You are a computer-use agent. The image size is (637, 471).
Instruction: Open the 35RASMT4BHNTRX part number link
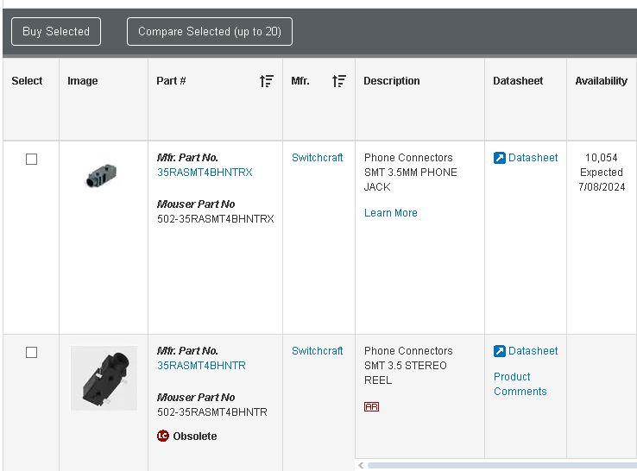coord(205,173)
